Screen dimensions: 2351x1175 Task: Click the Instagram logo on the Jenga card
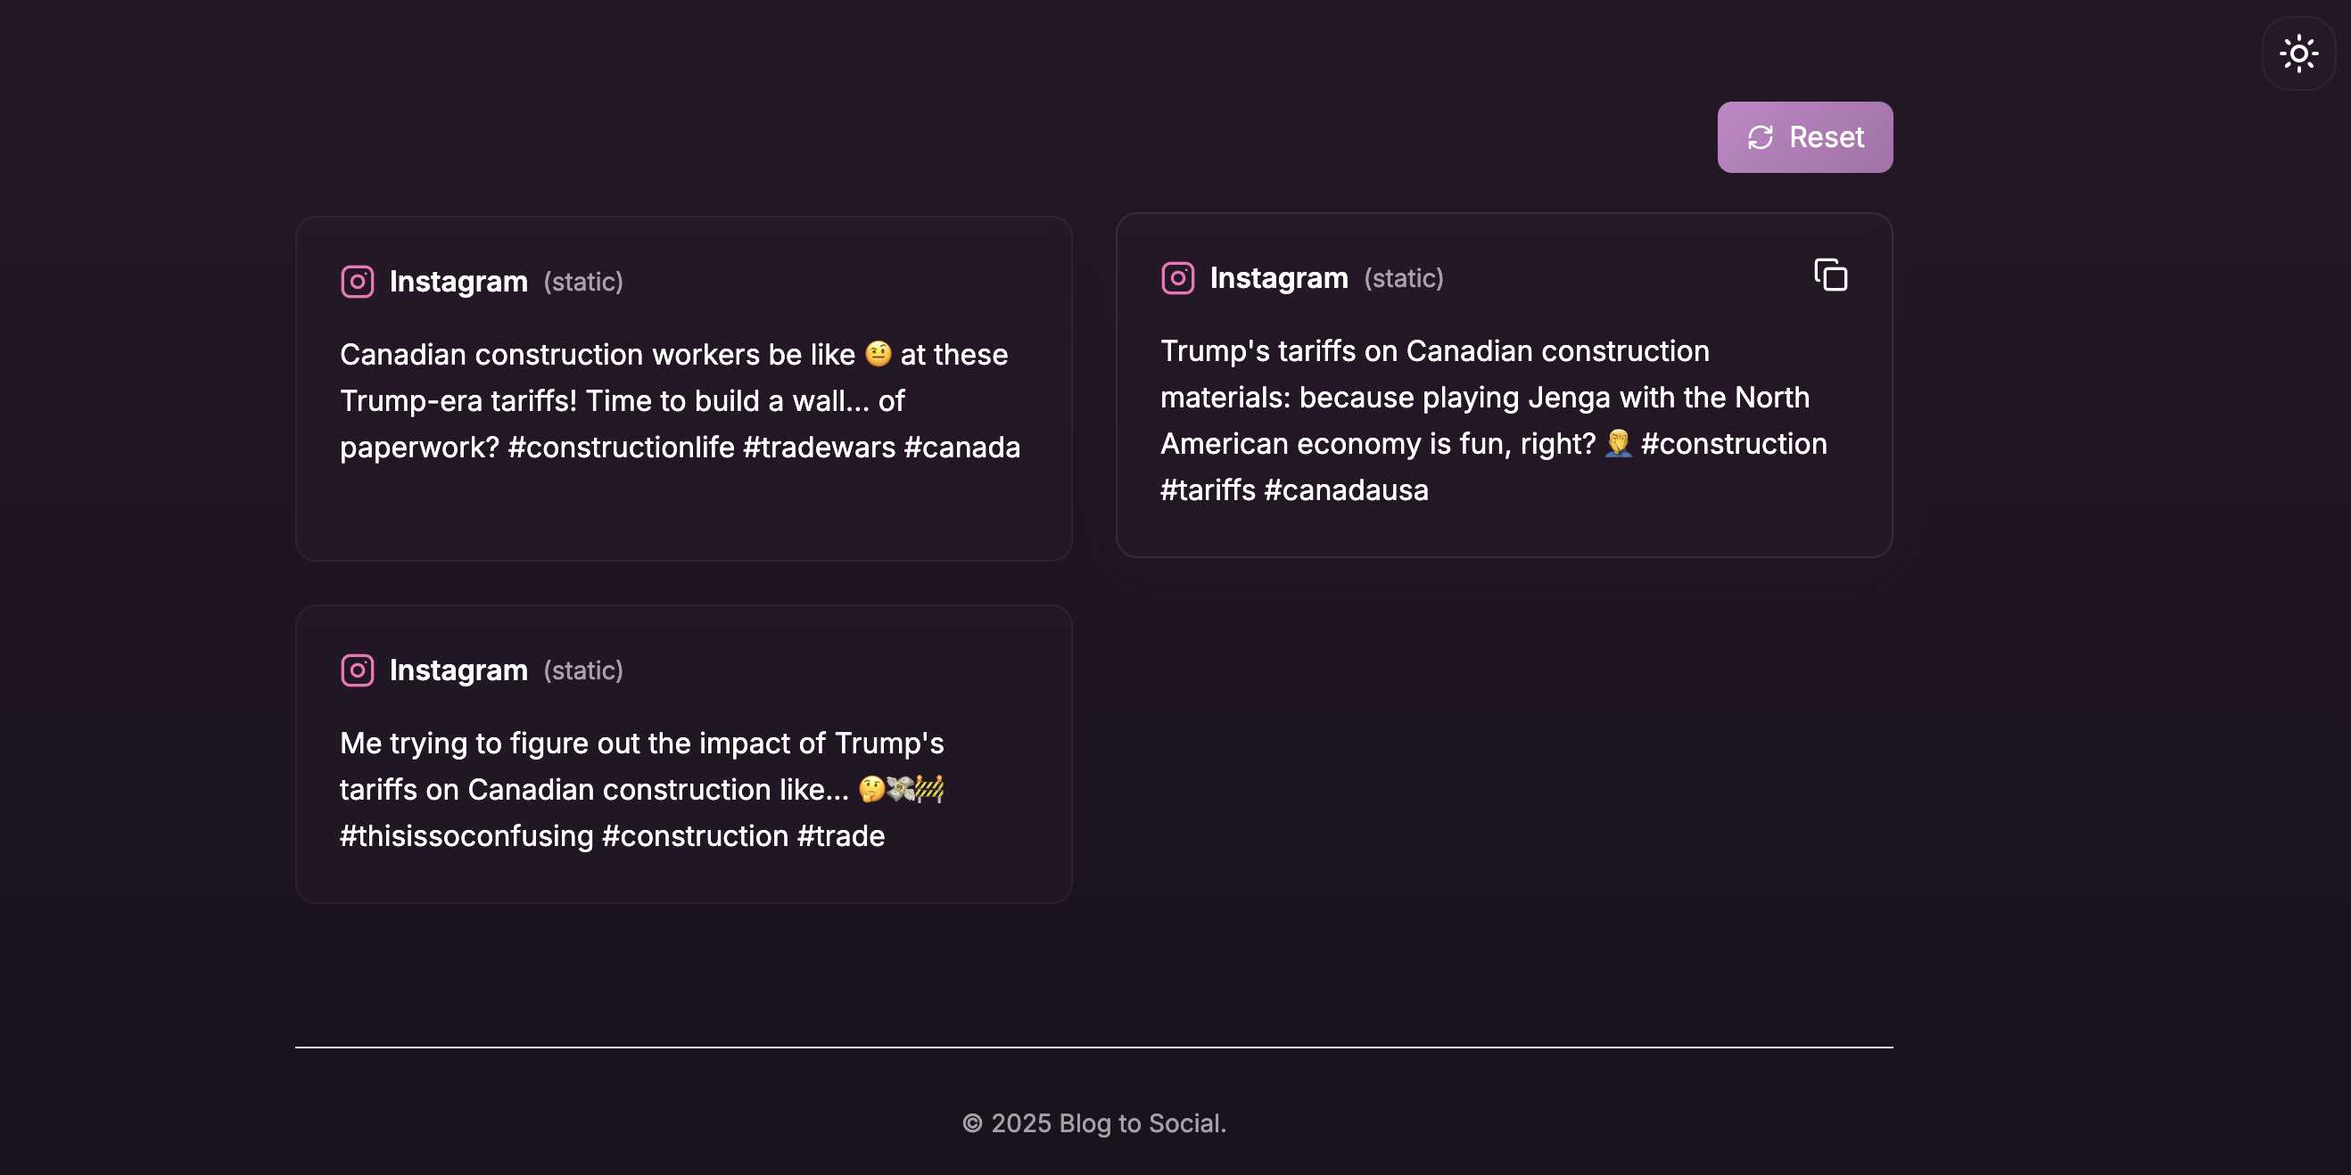tap(1177, 278)
